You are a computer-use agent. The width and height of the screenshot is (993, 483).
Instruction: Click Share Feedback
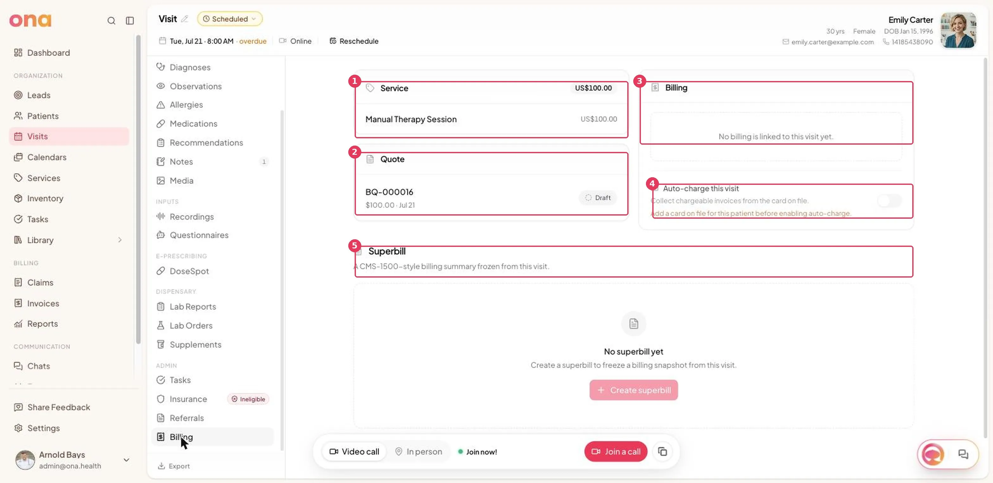(x=59, y=407)
